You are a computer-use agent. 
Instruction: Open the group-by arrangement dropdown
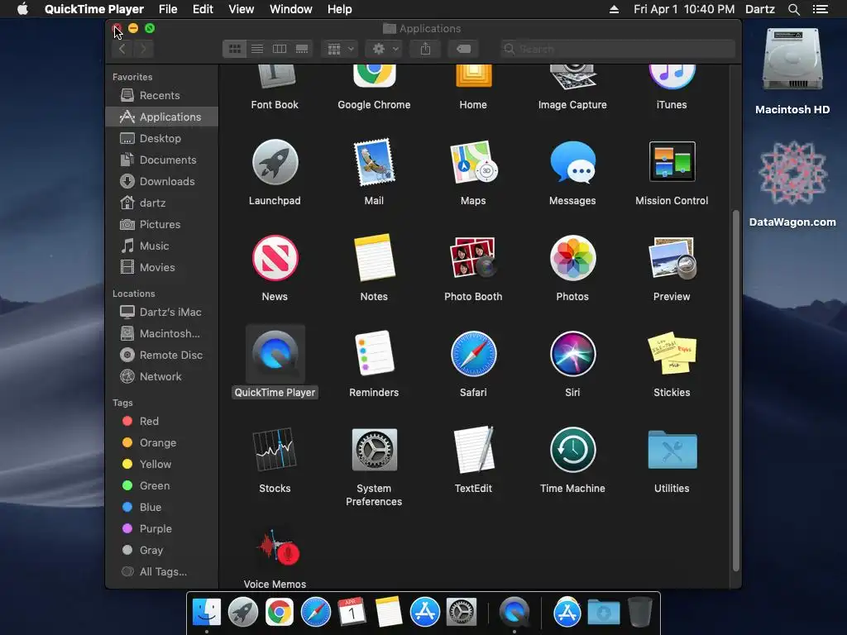pyautogui.click(x=340, y=49)
